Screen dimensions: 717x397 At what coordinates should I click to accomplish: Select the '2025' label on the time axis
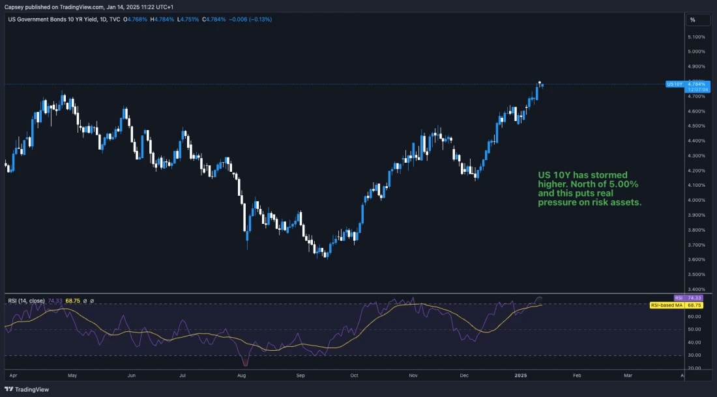pos(520,375)
